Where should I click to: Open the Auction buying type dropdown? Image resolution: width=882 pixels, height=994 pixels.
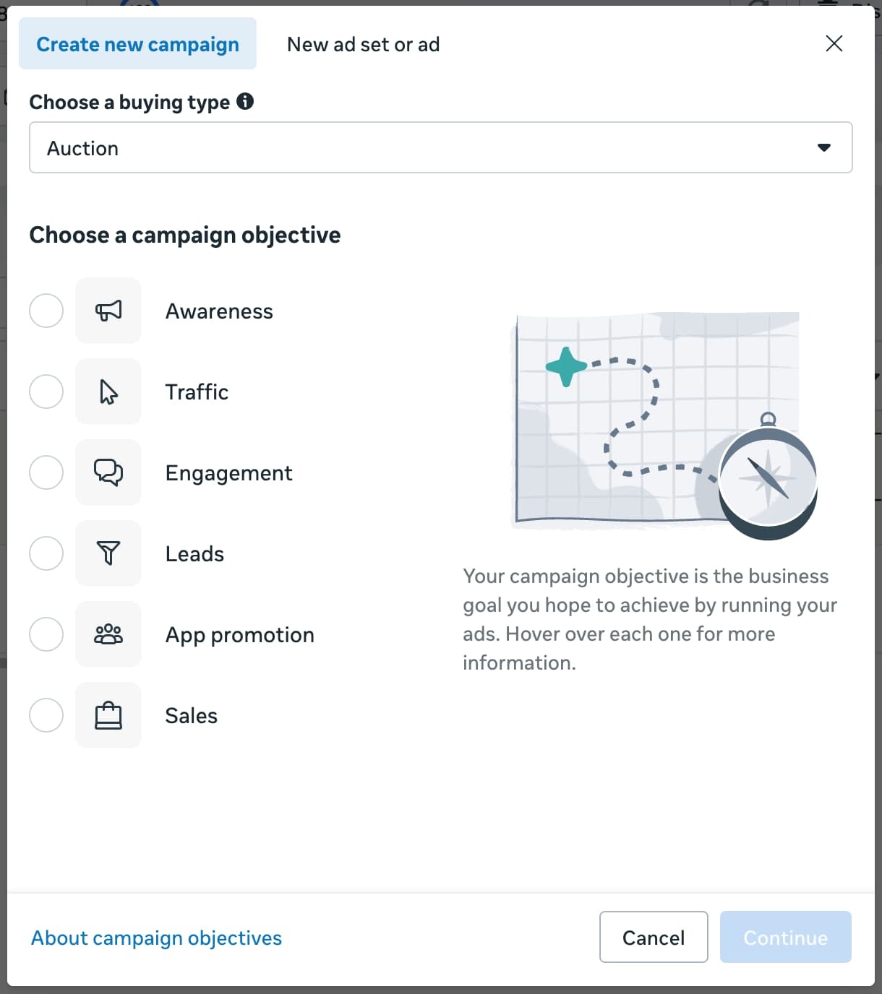(x=440, y=147)
